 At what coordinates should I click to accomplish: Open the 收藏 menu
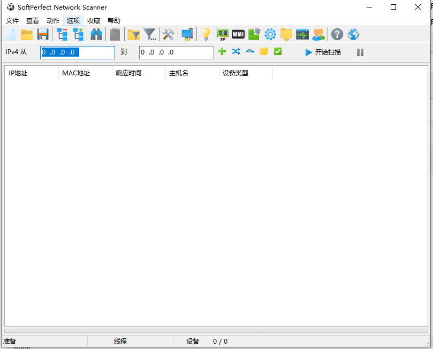point(94,21)
